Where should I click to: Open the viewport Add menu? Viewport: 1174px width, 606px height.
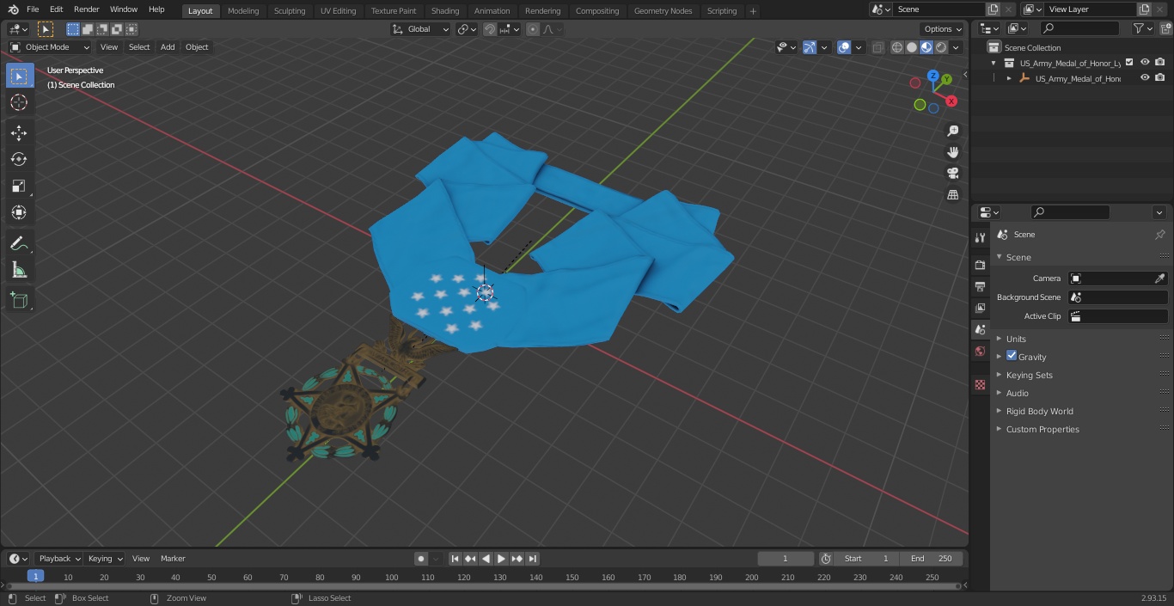click(168, 47)
